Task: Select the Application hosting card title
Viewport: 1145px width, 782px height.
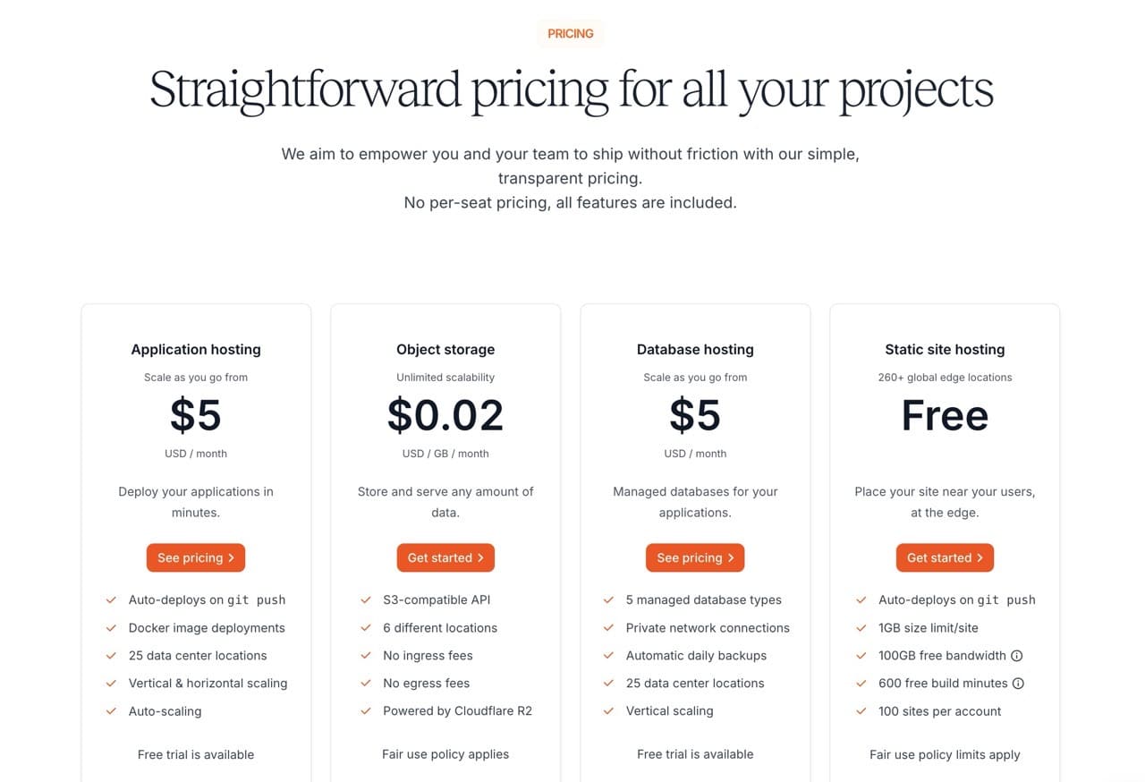Action: click(x=196, y=350)
